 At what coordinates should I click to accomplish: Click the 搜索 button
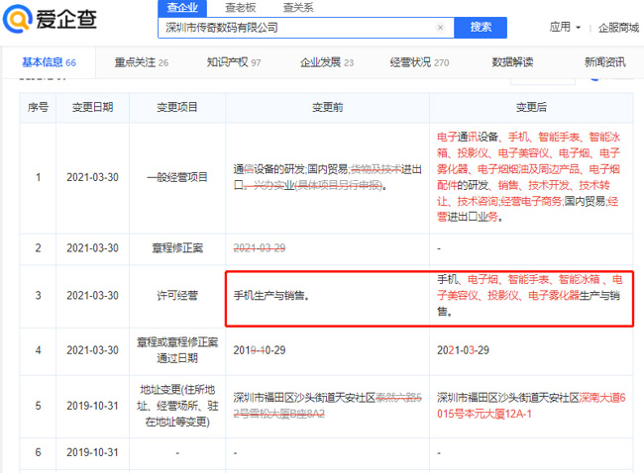click(481, 28)
